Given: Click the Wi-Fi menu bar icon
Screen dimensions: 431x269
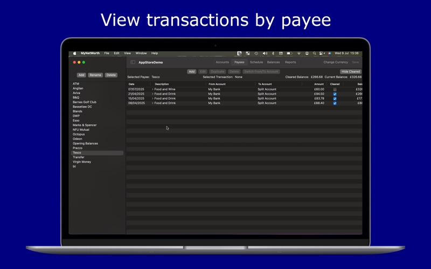Looking at the screenshot, I should [x=299, y=53].
